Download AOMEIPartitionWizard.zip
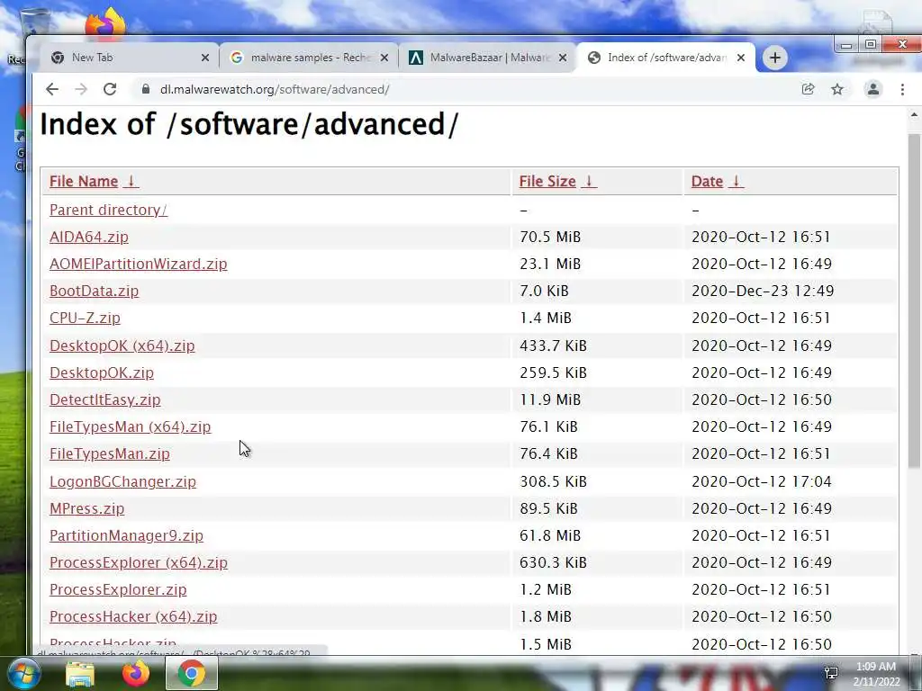 coord(138,264)
